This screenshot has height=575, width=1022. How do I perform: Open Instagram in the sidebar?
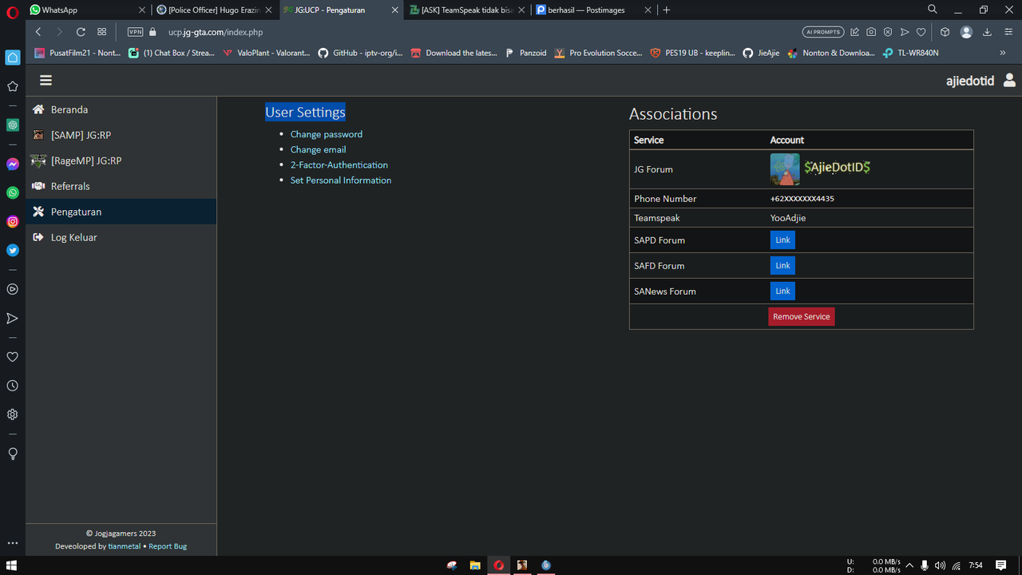click(x=13, y=221)
